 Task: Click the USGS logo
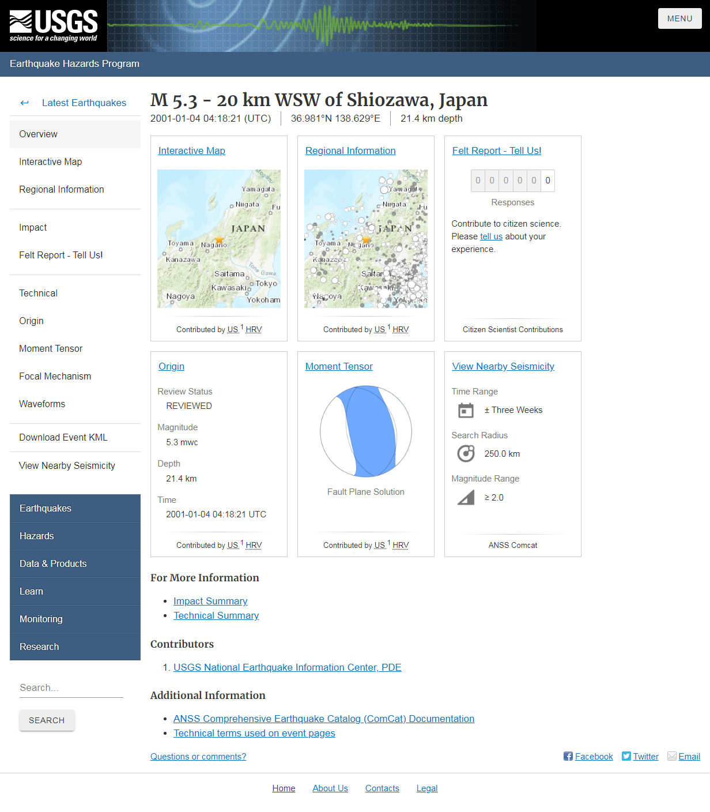pyautogui.click(x=54, y=26)
